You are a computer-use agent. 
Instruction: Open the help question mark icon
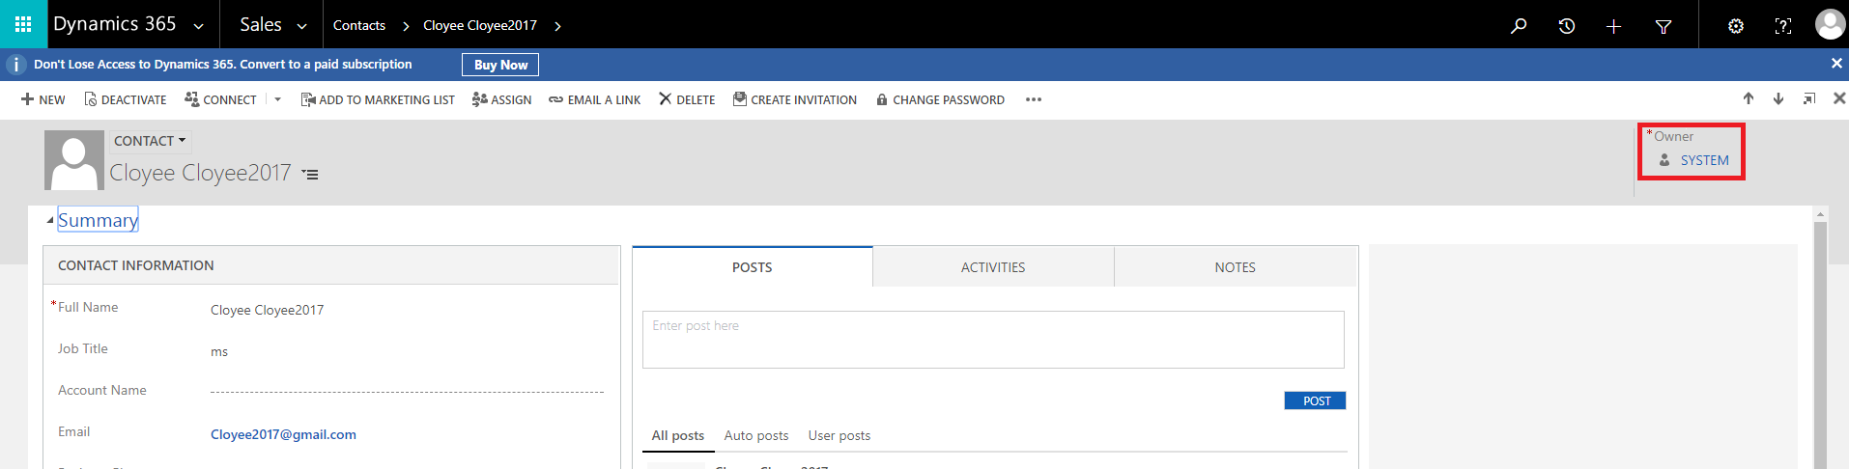pyautogui.click(x=1782, y=26)
